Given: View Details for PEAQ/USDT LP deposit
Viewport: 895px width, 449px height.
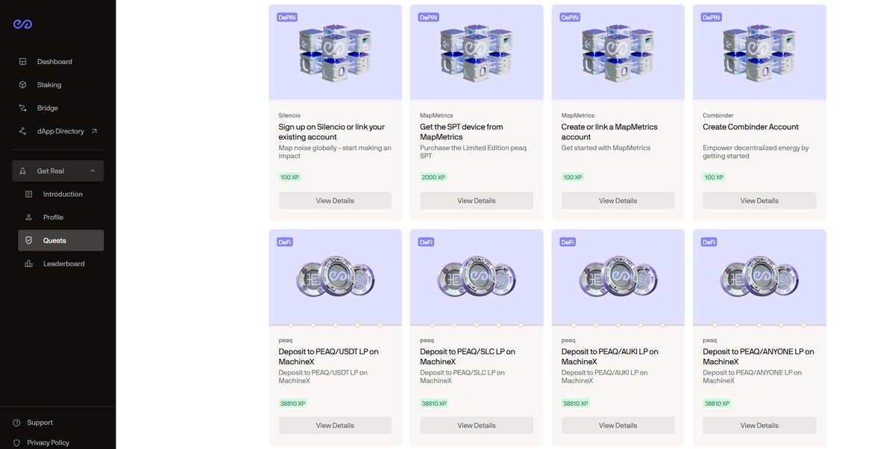Looking at the screenshot, I should coord(335,425).
